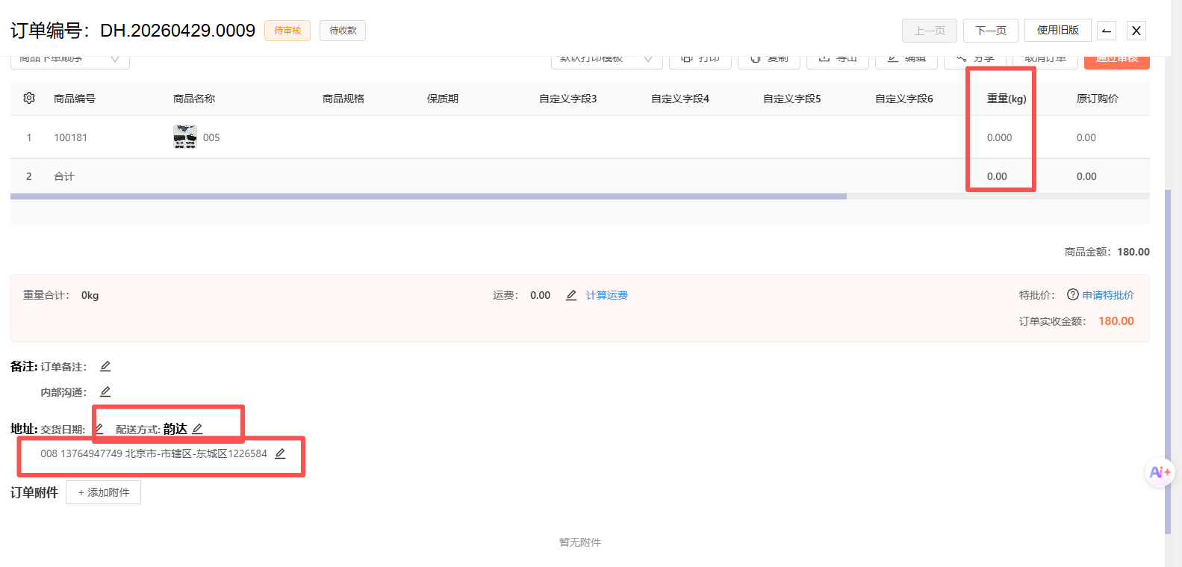This screenshot has height=567, width=1182.
Task: Click the 原订购价 column header
Action: 1098,99
